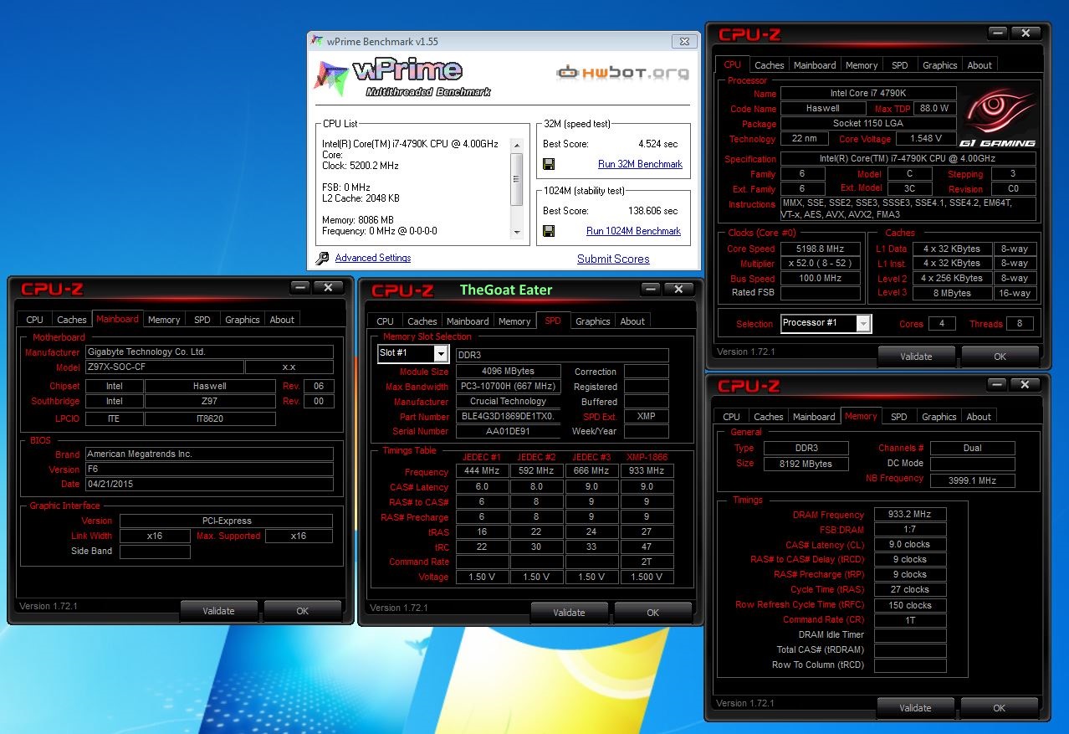1069x734 pixels.
Task: Select Mainboard tab in Memory window
Action: (x=814, y=417)
